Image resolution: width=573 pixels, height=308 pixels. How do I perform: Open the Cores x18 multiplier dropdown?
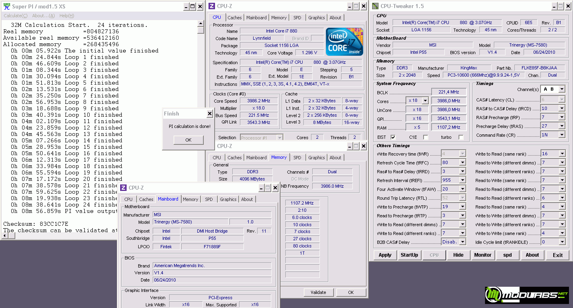tap(425, 101)
